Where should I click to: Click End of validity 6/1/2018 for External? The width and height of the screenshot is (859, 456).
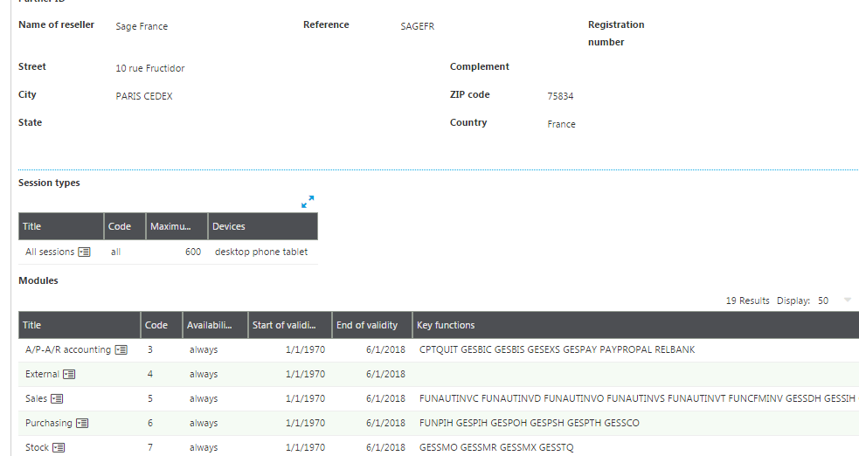(385, 375)
